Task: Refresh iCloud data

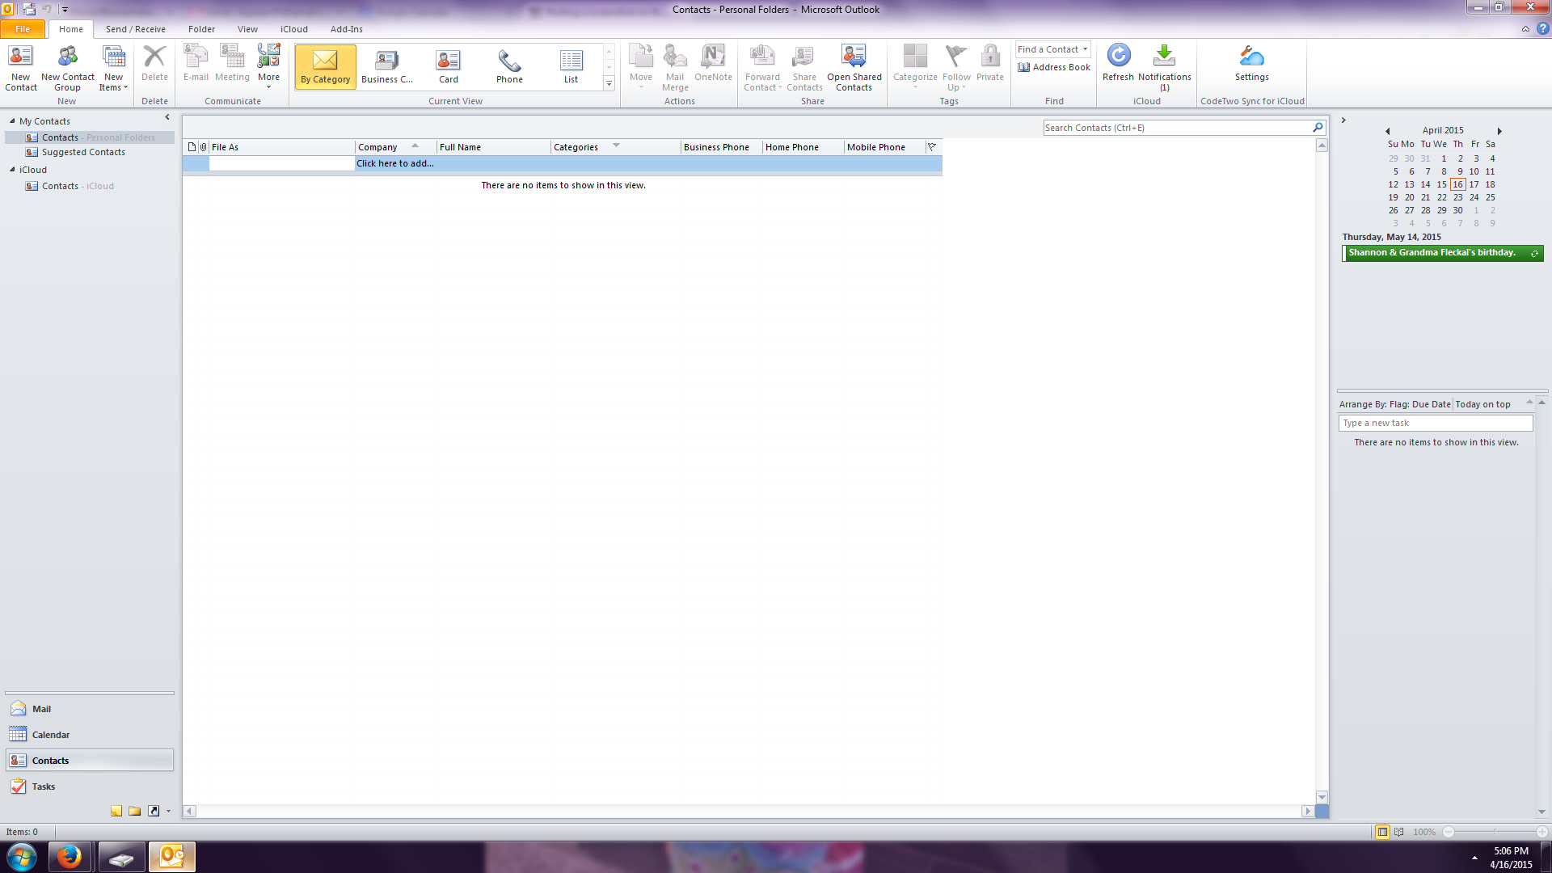Action: pos(1118,64)
